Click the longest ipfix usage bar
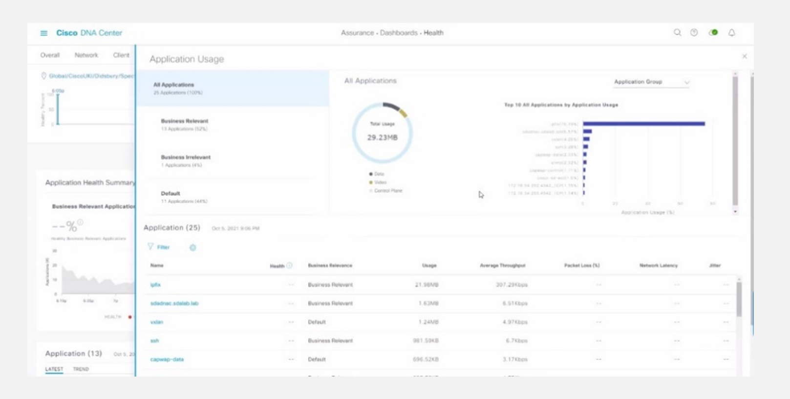Viewport: 790px width, 399px height. 643,124
